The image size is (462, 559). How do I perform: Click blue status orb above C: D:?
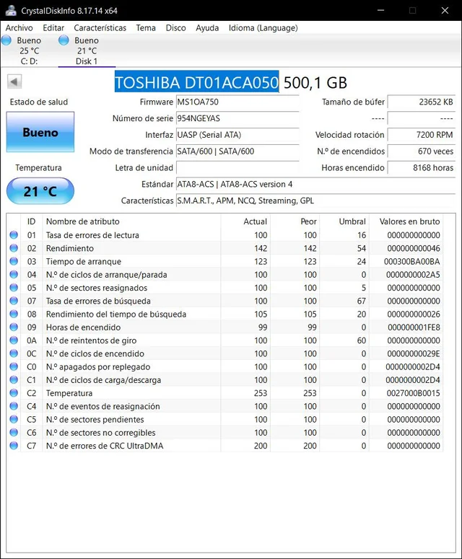tap(6, 40)
